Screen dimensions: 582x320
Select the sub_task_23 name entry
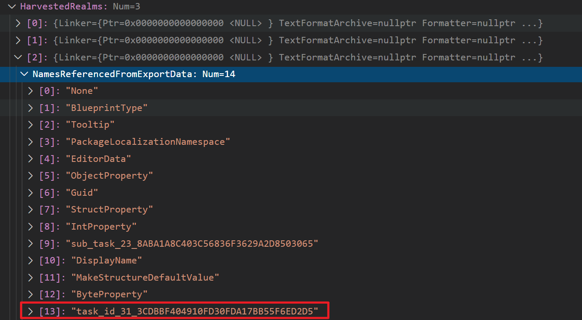coord(192,244)
